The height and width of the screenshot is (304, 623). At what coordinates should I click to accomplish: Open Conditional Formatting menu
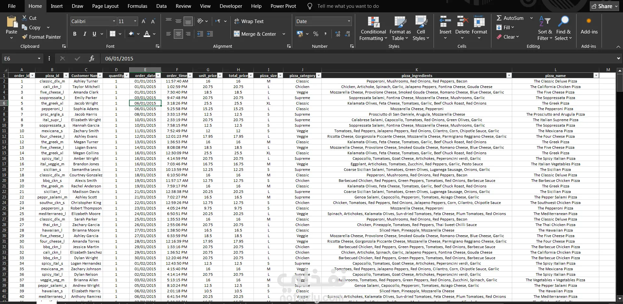(373, 29)
